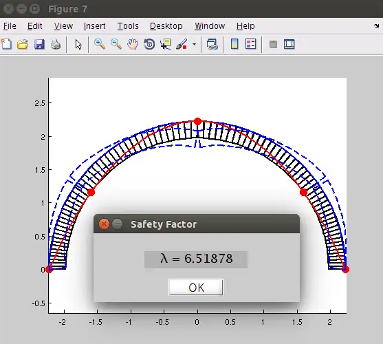Click the Safety Factor dialog title
Screen dimensions: 383x344
164,224
